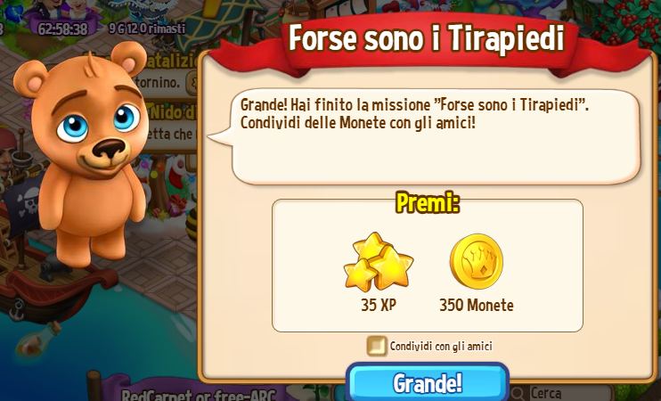The width and height of the screenshot is (661, 401).
Task: Click the Forse sono i Tirapiedi banner title
Action: point(426,39)
